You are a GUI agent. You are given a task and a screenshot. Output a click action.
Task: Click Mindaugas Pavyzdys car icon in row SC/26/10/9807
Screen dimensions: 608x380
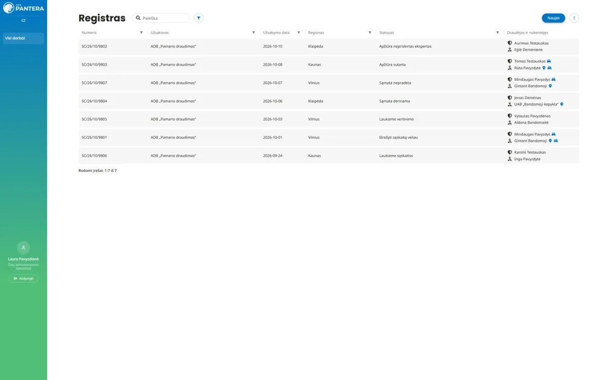coord(553,80)
